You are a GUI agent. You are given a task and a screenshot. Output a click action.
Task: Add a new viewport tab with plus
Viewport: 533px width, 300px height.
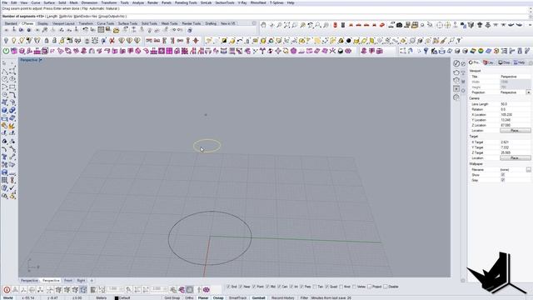click(92, 281)
